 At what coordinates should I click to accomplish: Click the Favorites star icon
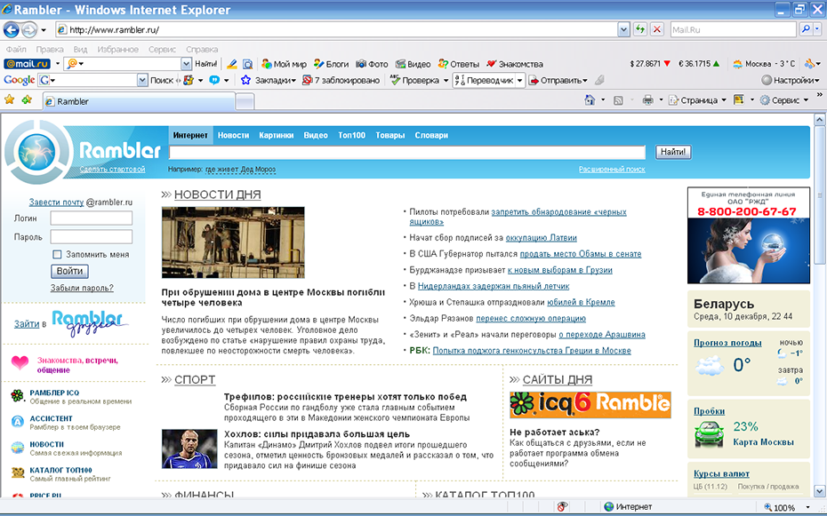pyautogui.click(x=10, y=100)
